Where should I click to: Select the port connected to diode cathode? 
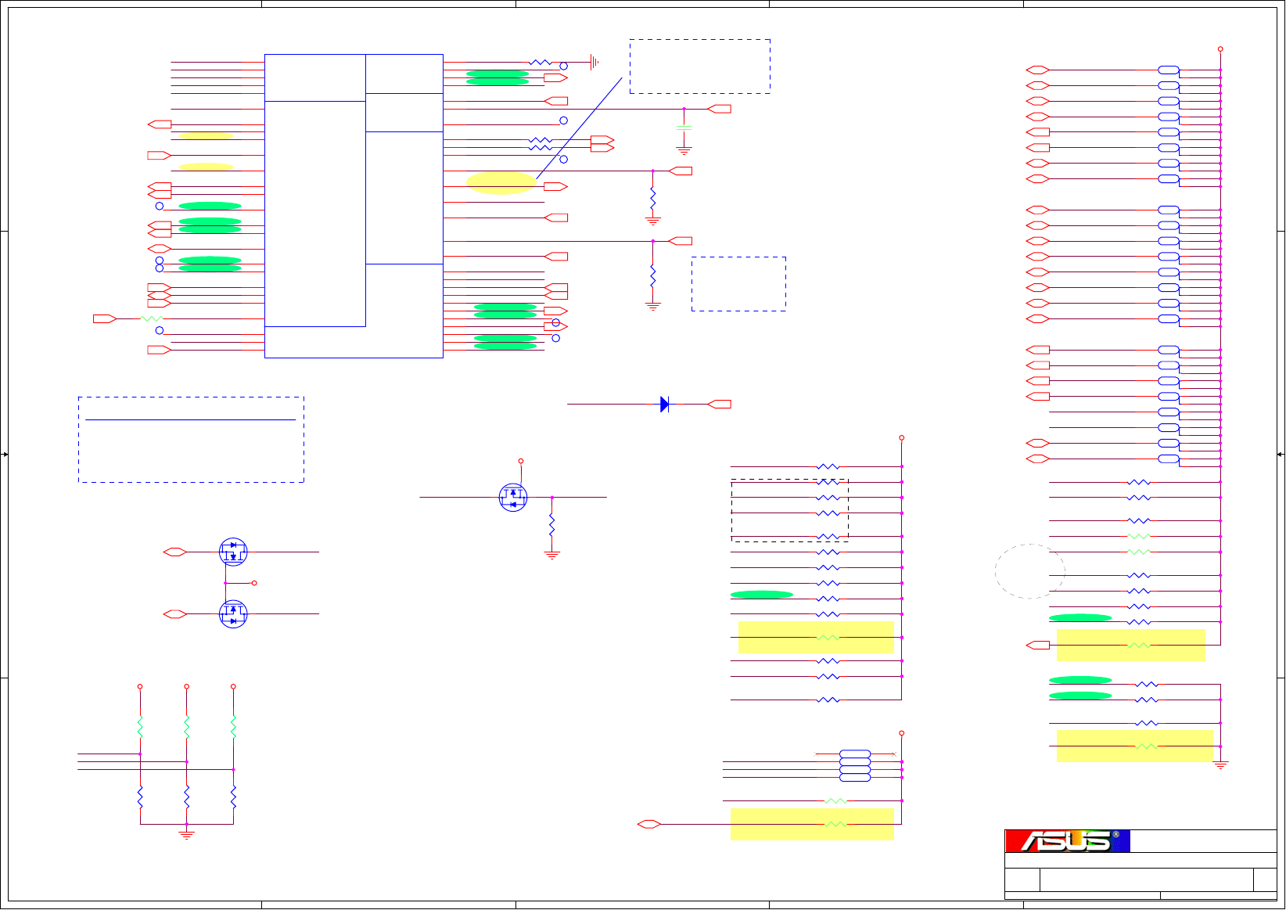point(719,405)
